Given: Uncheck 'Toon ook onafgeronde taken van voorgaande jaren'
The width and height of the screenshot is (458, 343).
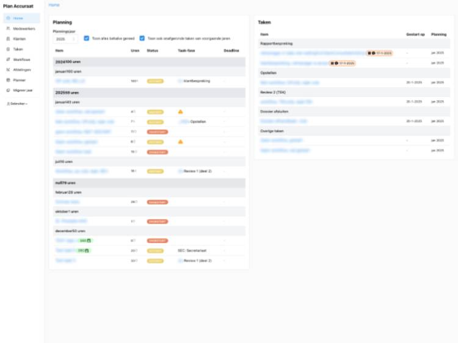Looking at the screenshot, I should pos(142,38).
